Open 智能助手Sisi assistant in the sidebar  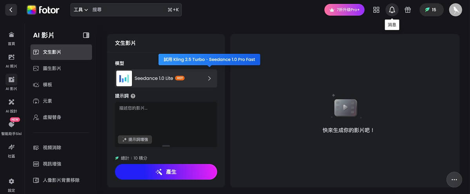(x=11, y=128)
